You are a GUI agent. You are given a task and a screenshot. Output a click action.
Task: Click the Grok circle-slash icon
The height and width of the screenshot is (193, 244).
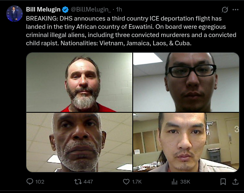[225, 9]
